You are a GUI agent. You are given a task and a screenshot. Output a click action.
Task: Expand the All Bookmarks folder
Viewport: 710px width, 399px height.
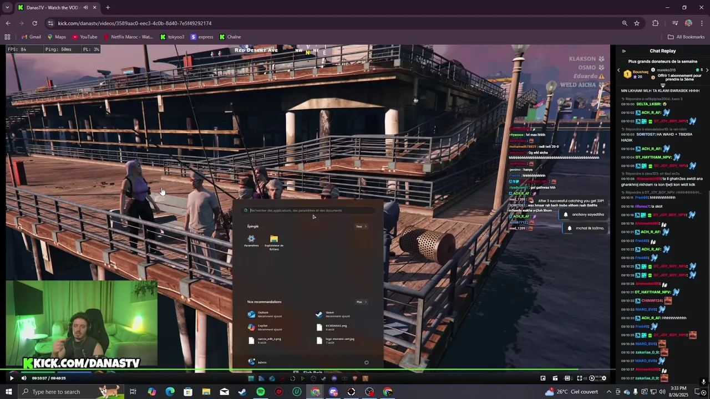686,37
